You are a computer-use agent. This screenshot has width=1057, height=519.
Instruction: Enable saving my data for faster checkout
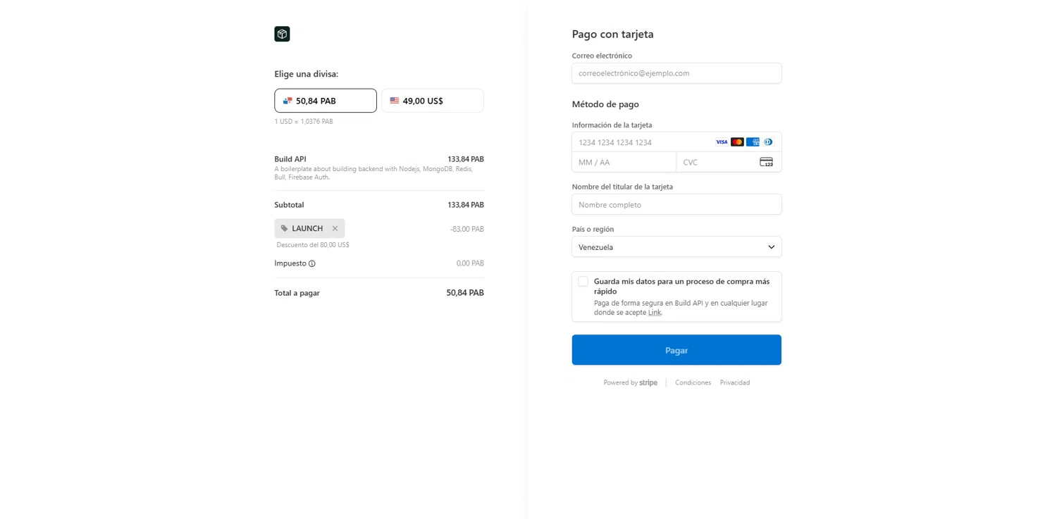point(583,282)
